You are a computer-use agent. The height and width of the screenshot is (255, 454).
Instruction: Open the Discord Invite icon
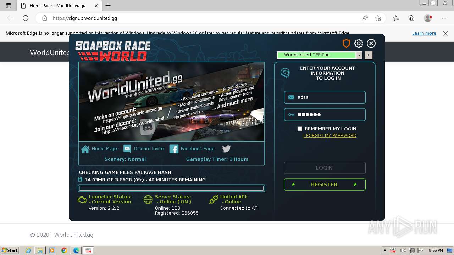[127, 149]
